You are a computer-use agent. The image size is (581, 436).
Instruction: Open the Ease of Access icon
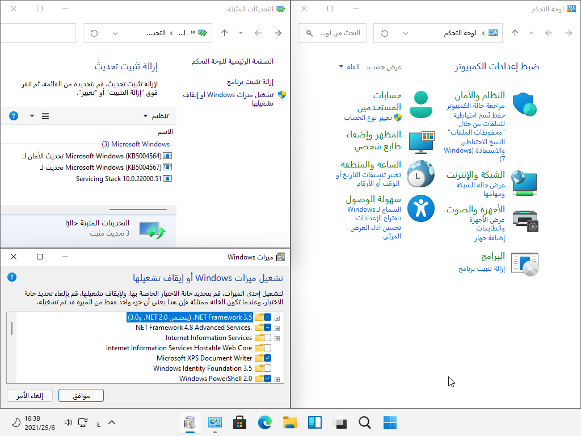(421, 208)
